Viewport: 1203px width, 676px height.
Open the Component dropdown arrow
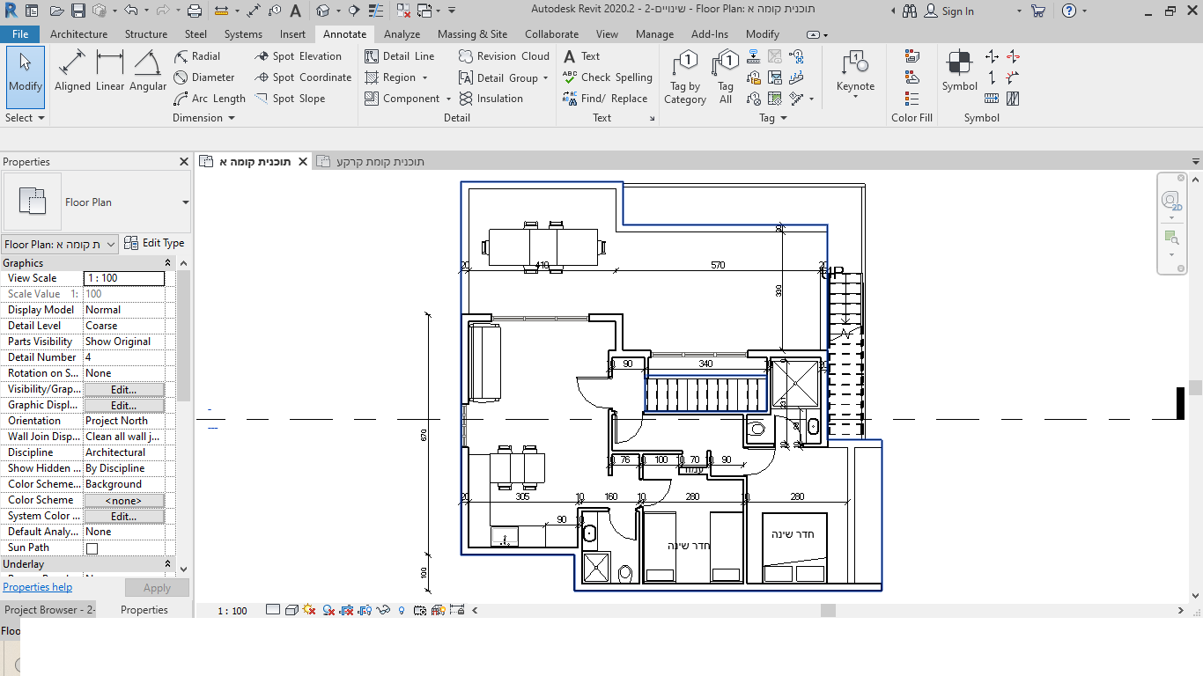click(448, 99)
